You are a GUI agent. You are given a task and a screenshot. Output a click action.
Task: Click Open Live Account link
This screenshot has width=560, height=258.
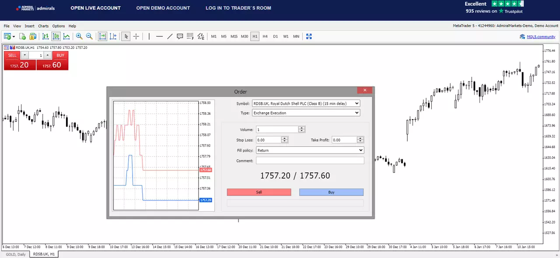pos(95,8)
